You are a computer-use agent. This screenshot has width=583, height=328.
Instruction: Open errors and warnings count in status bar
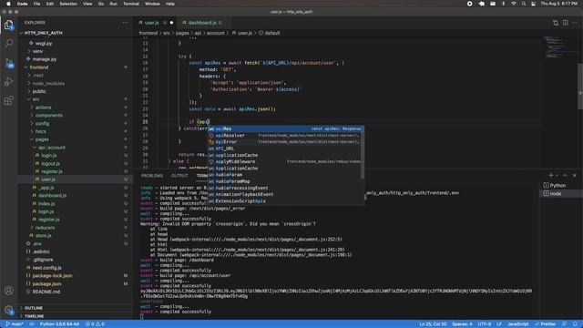(95, 324)
